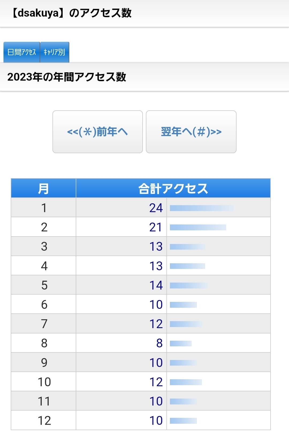The image size is (289, 443).
Task: Click March's access count of 13
Action: (156, 247)
